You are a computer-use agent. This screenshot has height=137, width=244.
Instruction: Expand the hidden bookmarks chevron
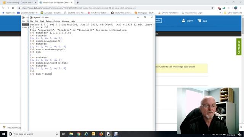(x=220, y=13)
